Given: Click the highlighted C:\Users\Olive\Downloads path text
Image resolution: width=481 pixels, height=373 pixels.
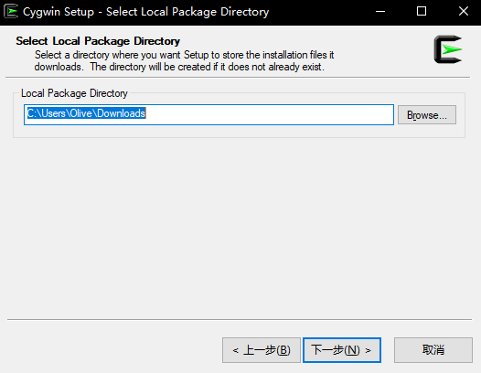Looking at the screenshot, I should pyautogui.click(x=86, y=113).
